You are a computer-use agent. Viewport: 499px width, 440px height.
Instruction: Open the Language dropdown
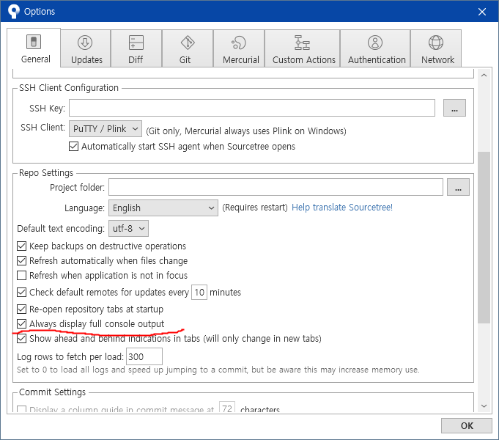pos(163,208)
